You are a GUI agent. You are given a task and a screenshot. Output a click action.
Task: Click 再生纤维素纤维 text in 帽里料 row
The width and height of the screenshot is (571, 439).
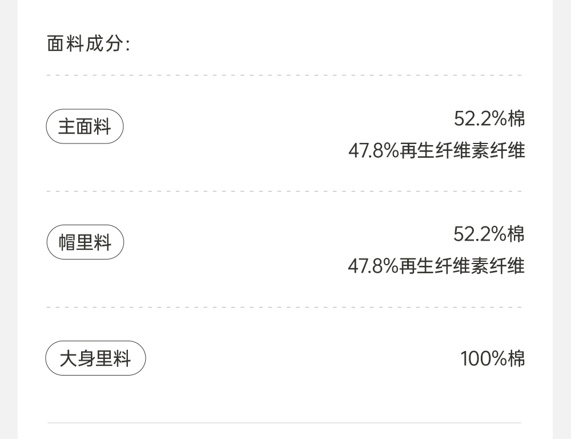462,266
